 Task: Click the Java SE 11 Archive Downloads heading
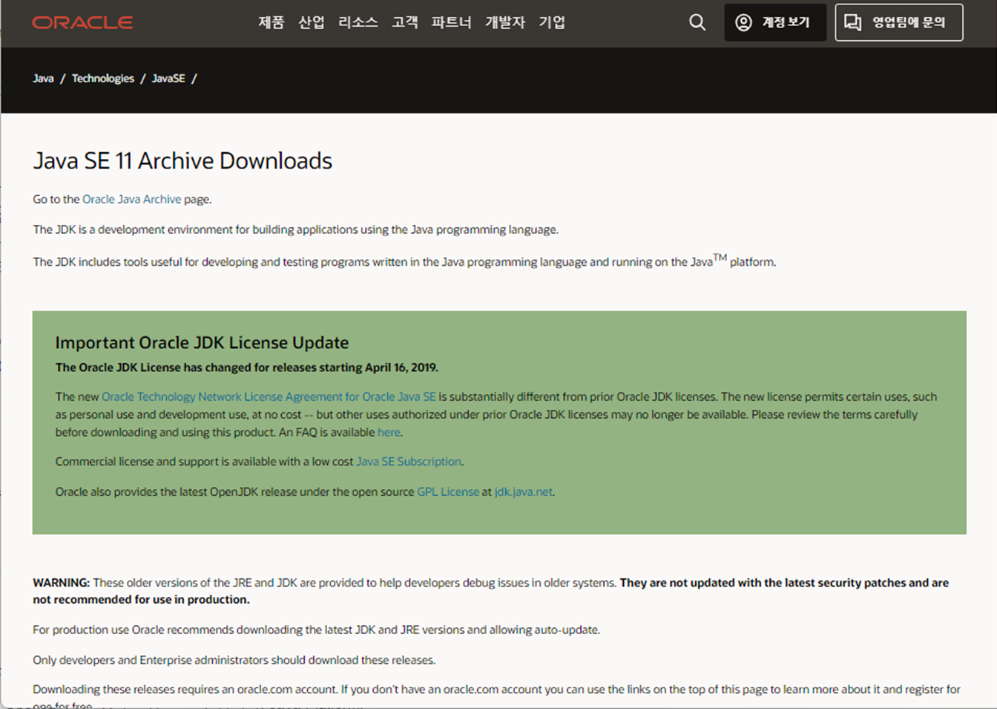point(182,161)
